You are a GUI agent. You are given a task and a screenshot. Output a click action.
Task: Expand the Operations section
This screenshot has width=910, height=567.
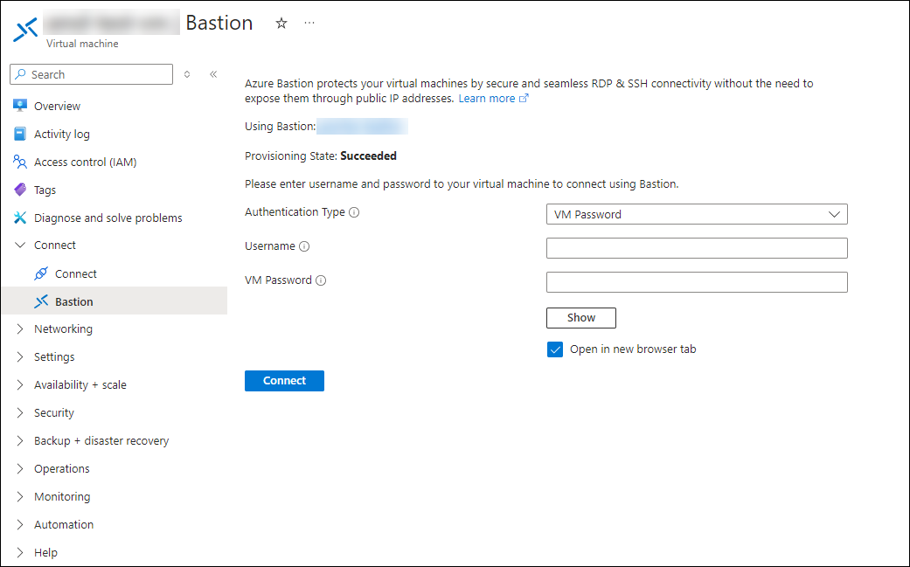(x=20, y=468)
